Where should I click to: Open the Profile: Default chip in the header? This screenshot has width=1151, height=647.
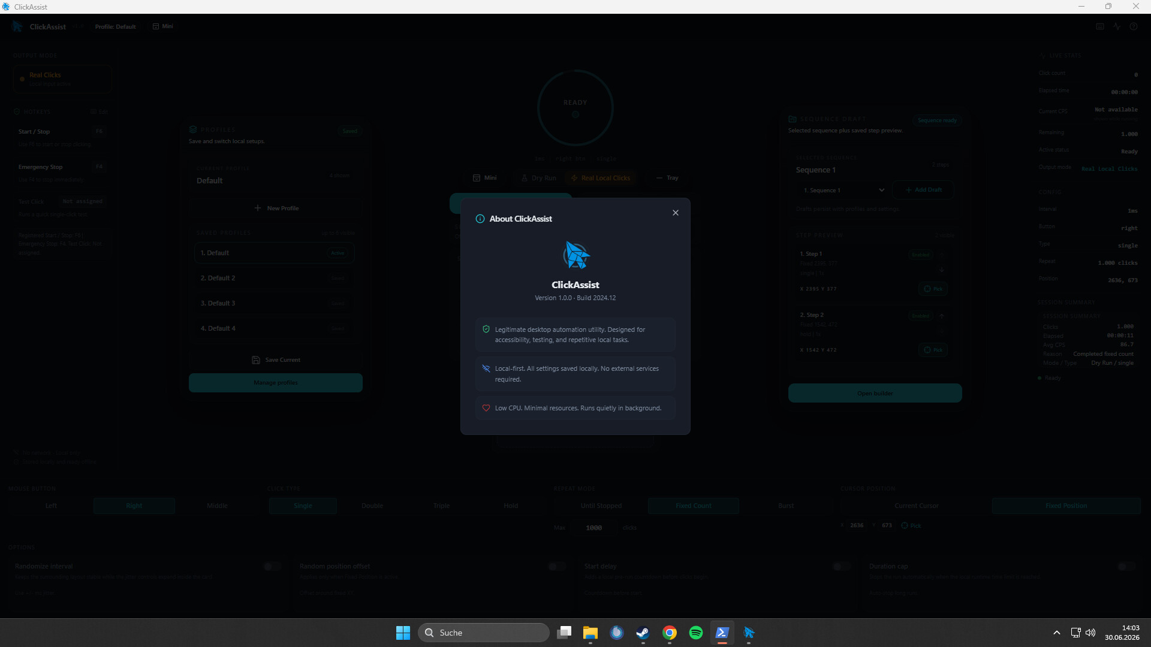[x=115, y=27]
